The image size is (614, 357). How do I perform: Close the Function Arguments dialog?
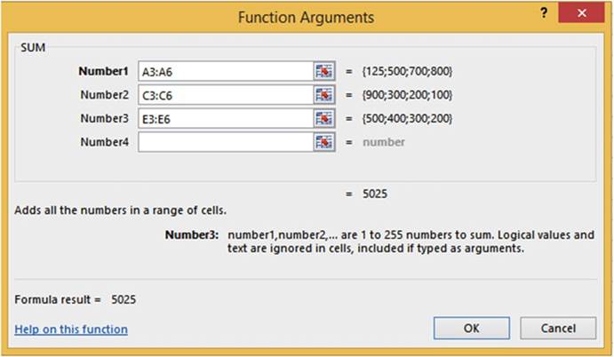pyautogui.click(x=583, y=15)
